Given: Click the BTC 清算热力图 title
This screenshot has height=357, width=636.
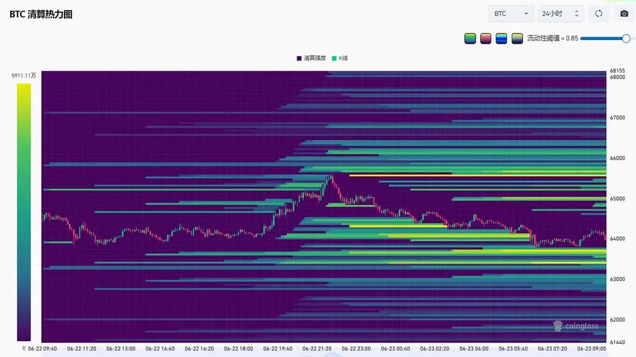Looking at the screenshot, I should tap(41, 14).
